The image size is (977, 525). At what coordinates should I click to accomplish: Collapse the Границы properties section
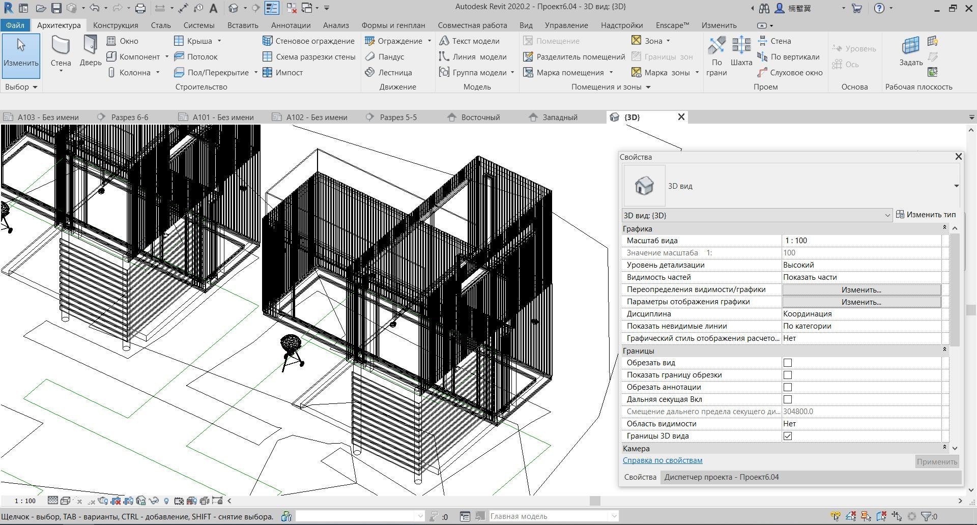(944, 349)
